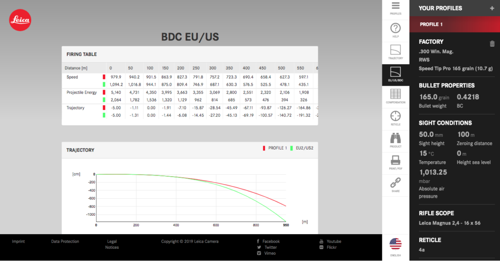The height and width of the screenshot is (261, 500).
Task: Click the Flickr icon in footer
Action: click(x=321, y=247)
